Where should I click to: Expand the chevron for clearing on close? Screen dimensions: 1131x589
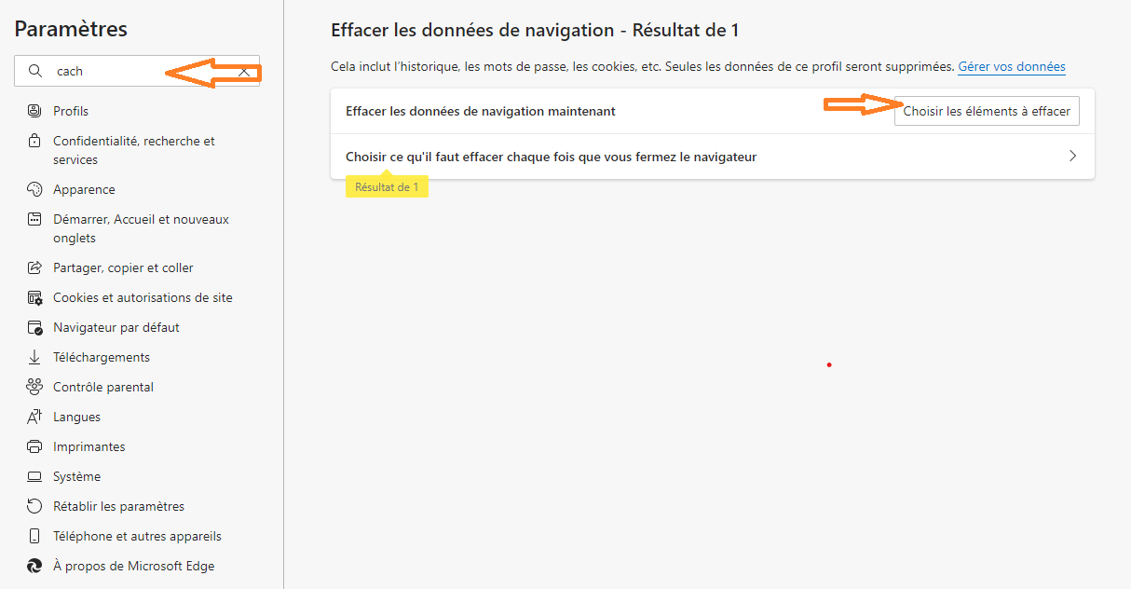tap(1072, 157)
